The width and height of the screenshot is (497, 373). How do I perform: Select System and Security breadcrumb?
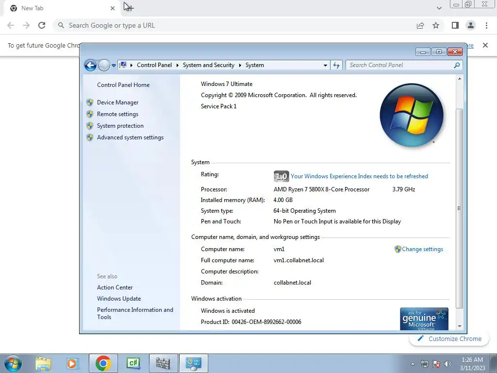[209, 65]
